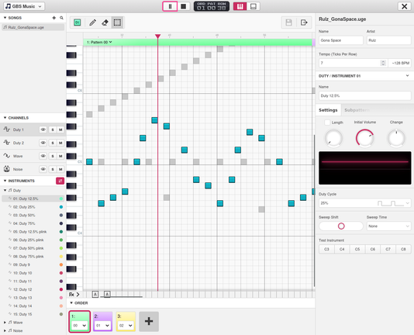This screenshot has height=335, width=414.
Task: Test instrument at note C4
Action: click(342, 249)
